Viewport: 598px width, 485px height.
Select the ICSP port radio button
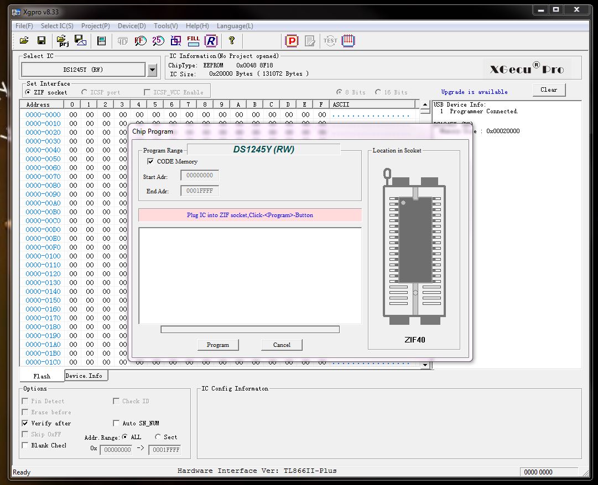(84, 92)
